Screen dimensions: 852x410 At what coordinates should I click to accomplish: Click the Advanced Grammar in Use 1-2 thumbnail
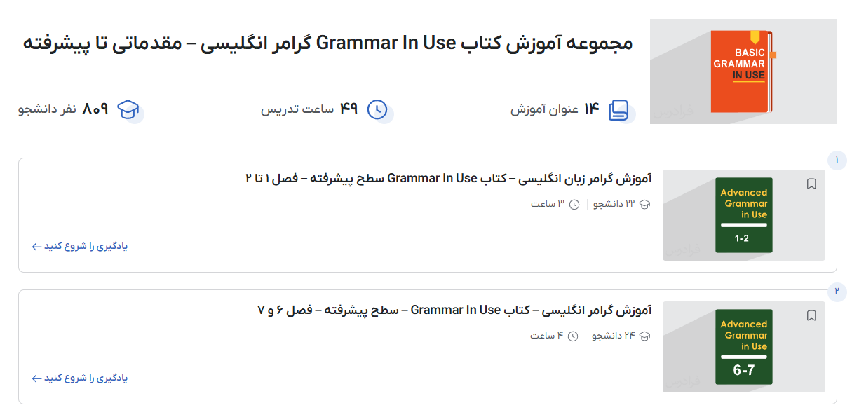pos(743,215)
